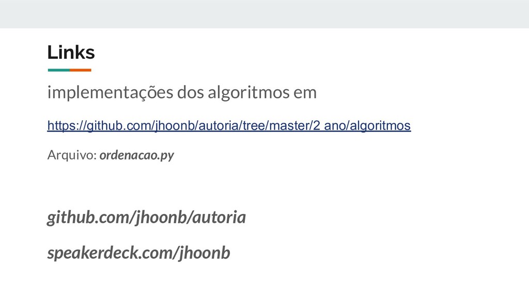Click "jhoonb" in the speakerdeck line

[x=205, y=253]
